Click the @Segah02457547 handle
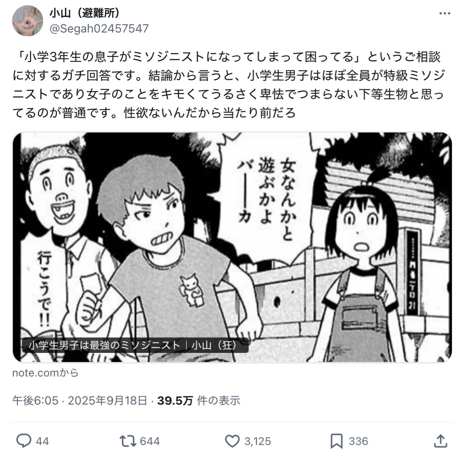 tap(99, 29)
